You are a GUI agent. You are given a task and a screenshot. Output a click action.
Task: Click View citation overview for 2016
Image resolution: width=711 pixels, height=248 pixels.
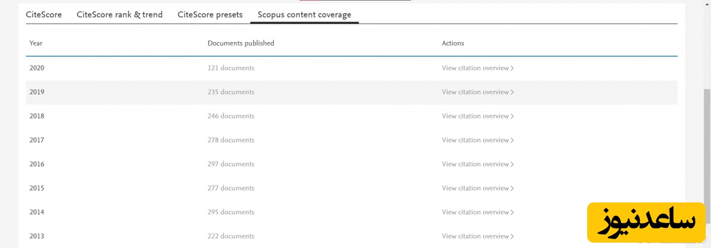pos(478,164)
